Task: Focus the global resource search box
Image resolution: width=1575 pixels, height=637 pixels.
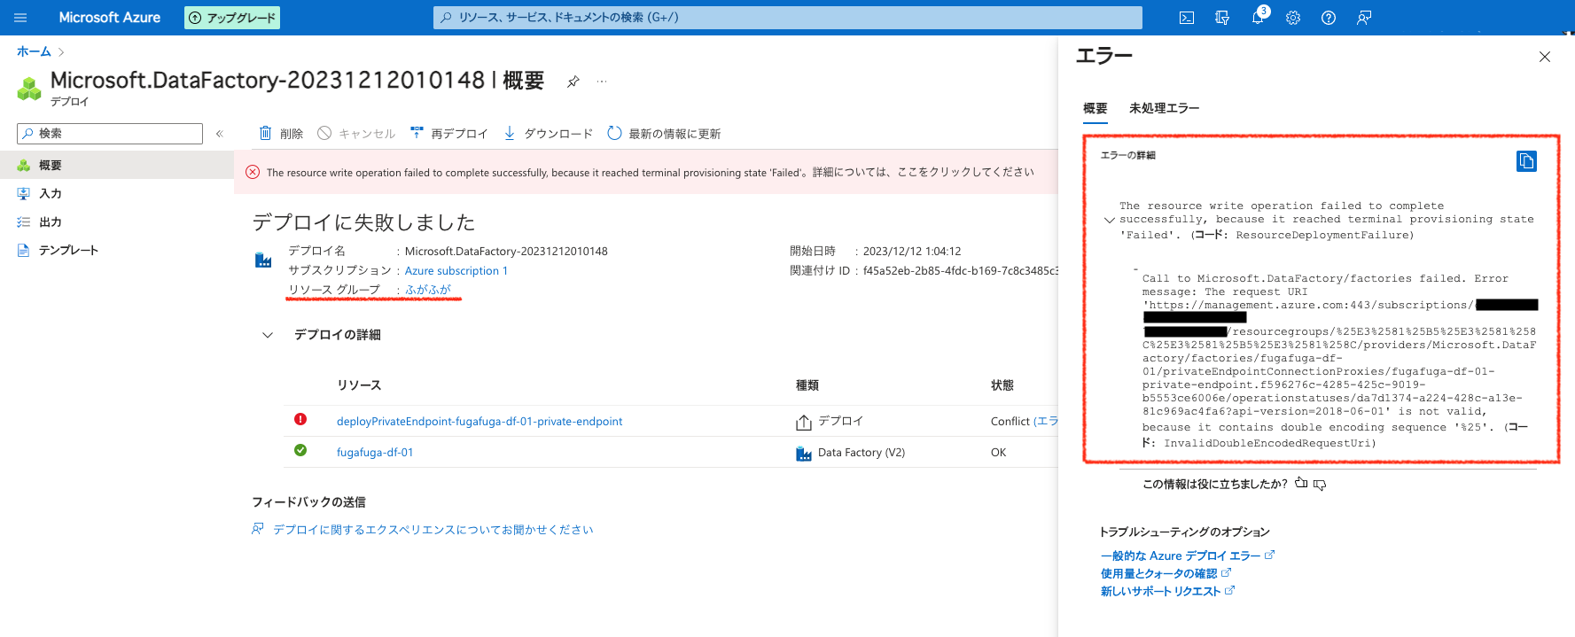Action: pyautogui.click(x=788, y=18)
